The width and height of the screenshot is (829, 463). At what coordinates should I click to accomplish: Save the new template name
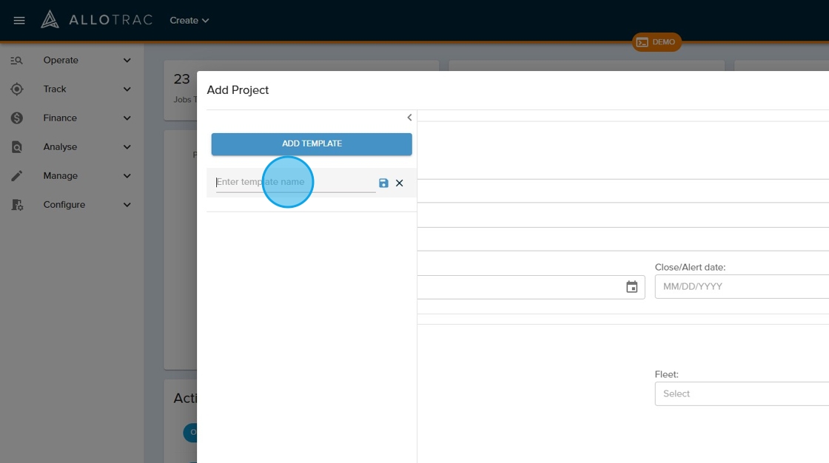point(383,183)
